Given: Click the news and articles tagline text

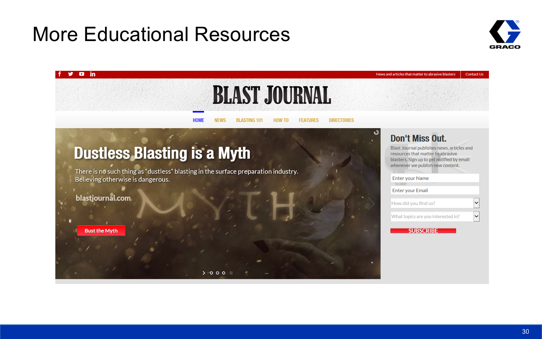Looking at the screenshot, I should (x=416, y=74).
